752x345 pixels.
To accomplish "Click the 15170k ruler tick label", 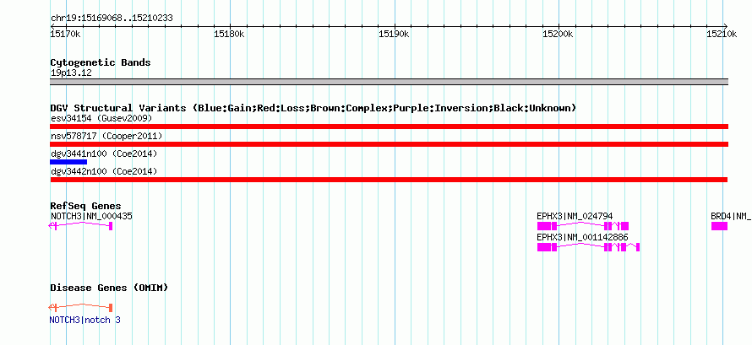I will point(66,34).
